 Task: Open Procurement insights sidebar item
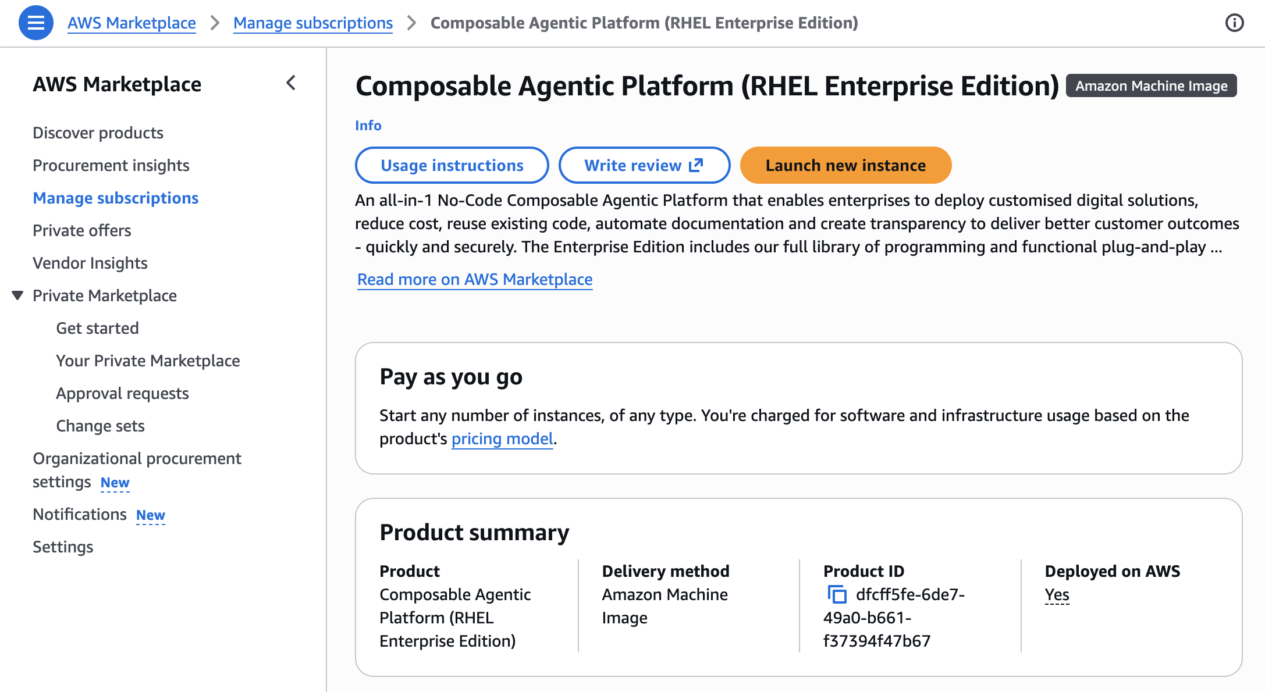click(111, 165)
